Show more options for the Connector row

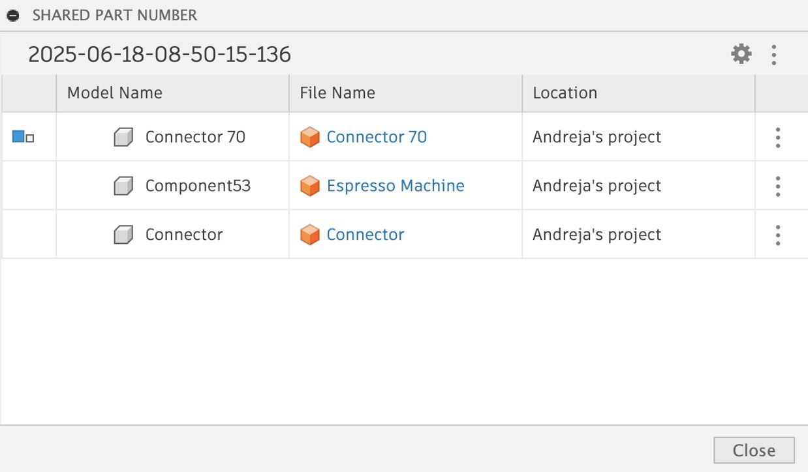click(777, 235)
